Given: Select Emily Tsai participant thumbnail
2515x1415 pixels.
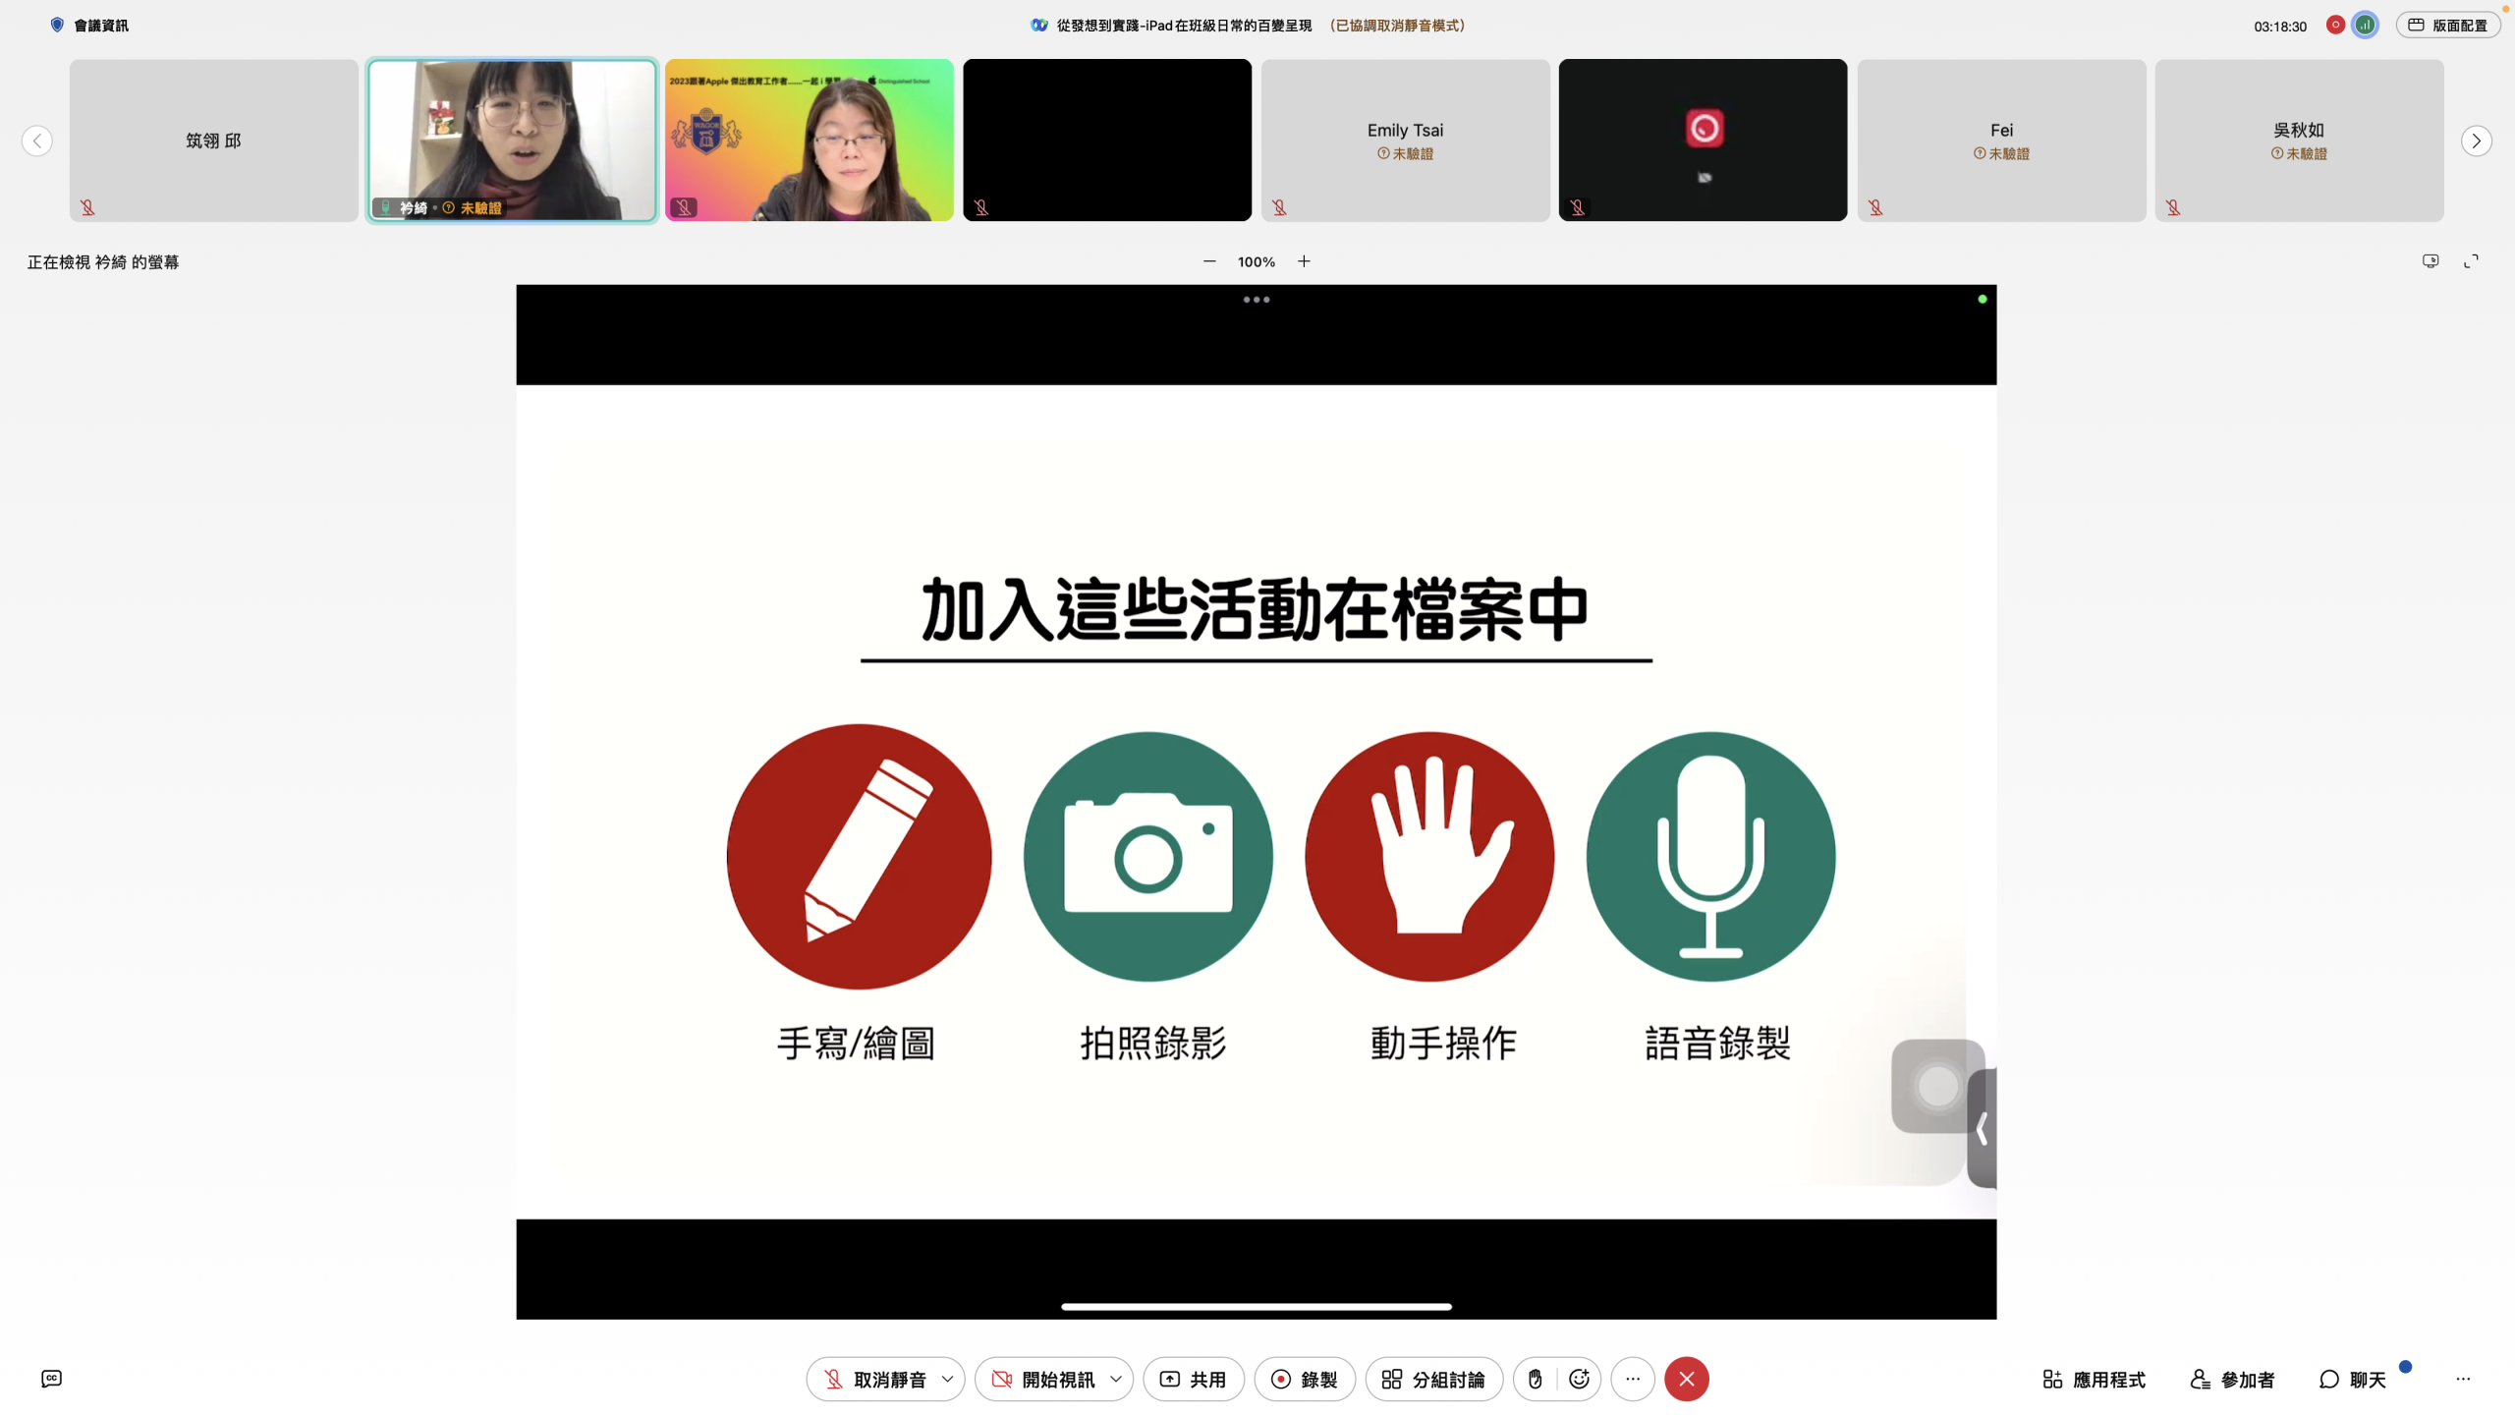Looking at the screenshot, I should tap(1405, 140).
